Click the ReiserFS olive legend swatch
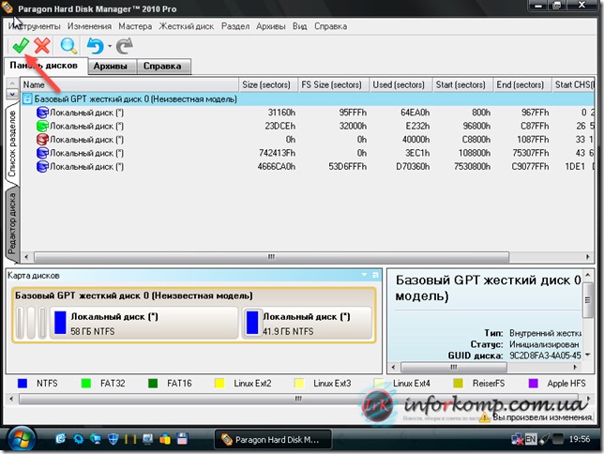Image resolution: width=604 pixels, height=454 pixels. [x=458, y=383]
